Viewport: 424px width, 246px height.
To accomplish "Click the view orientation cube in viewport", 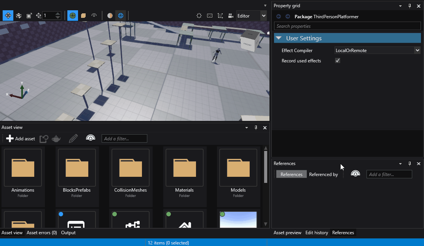I will pyautogui.click(x=250, y=41).
